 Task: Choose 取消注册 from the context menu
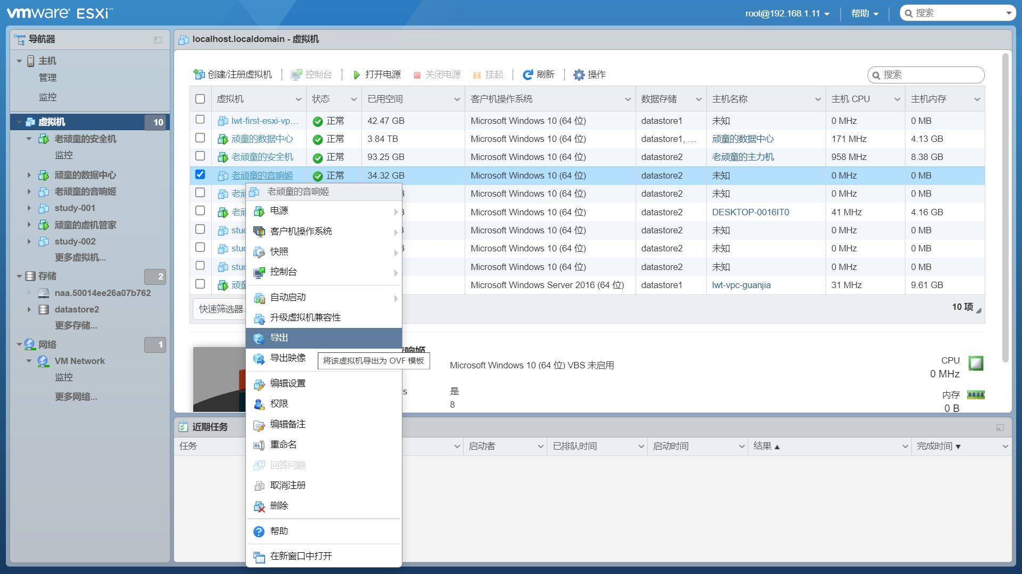[x=324, y=486]
